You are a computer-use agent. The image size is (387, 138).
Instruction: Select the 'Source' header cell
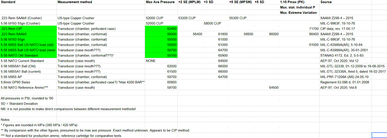pos(353,2)
